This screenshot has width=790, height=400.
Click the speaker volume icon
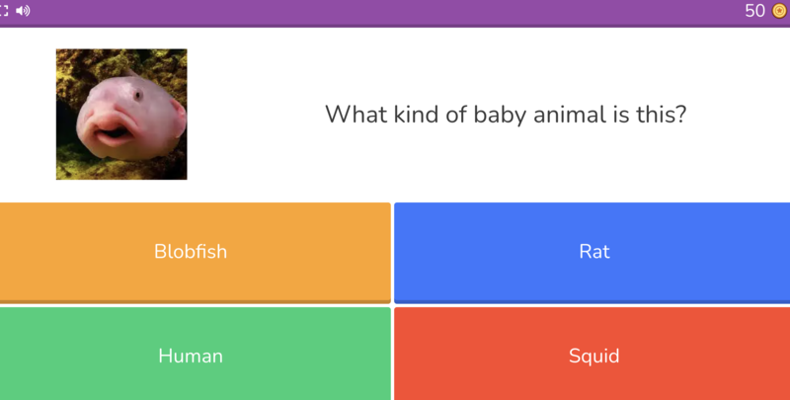23,11
